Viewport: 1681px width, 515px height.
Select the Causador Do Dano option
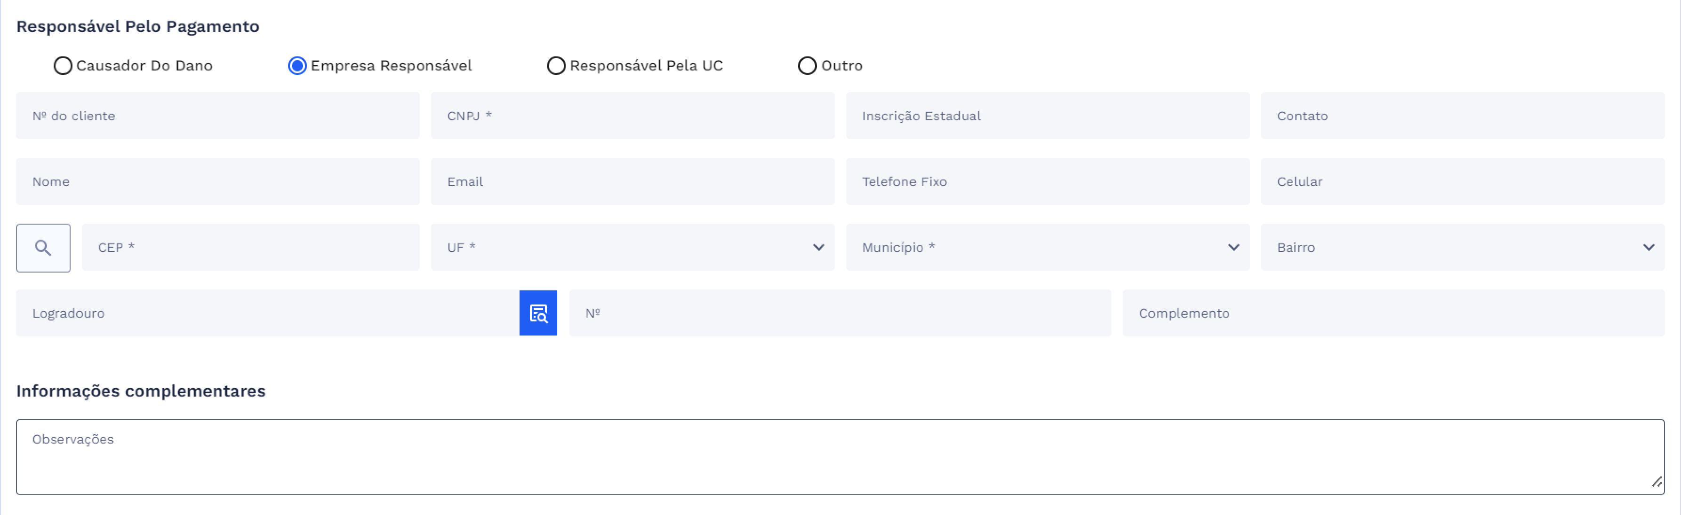pyautogui.click(x=63, y=65)
